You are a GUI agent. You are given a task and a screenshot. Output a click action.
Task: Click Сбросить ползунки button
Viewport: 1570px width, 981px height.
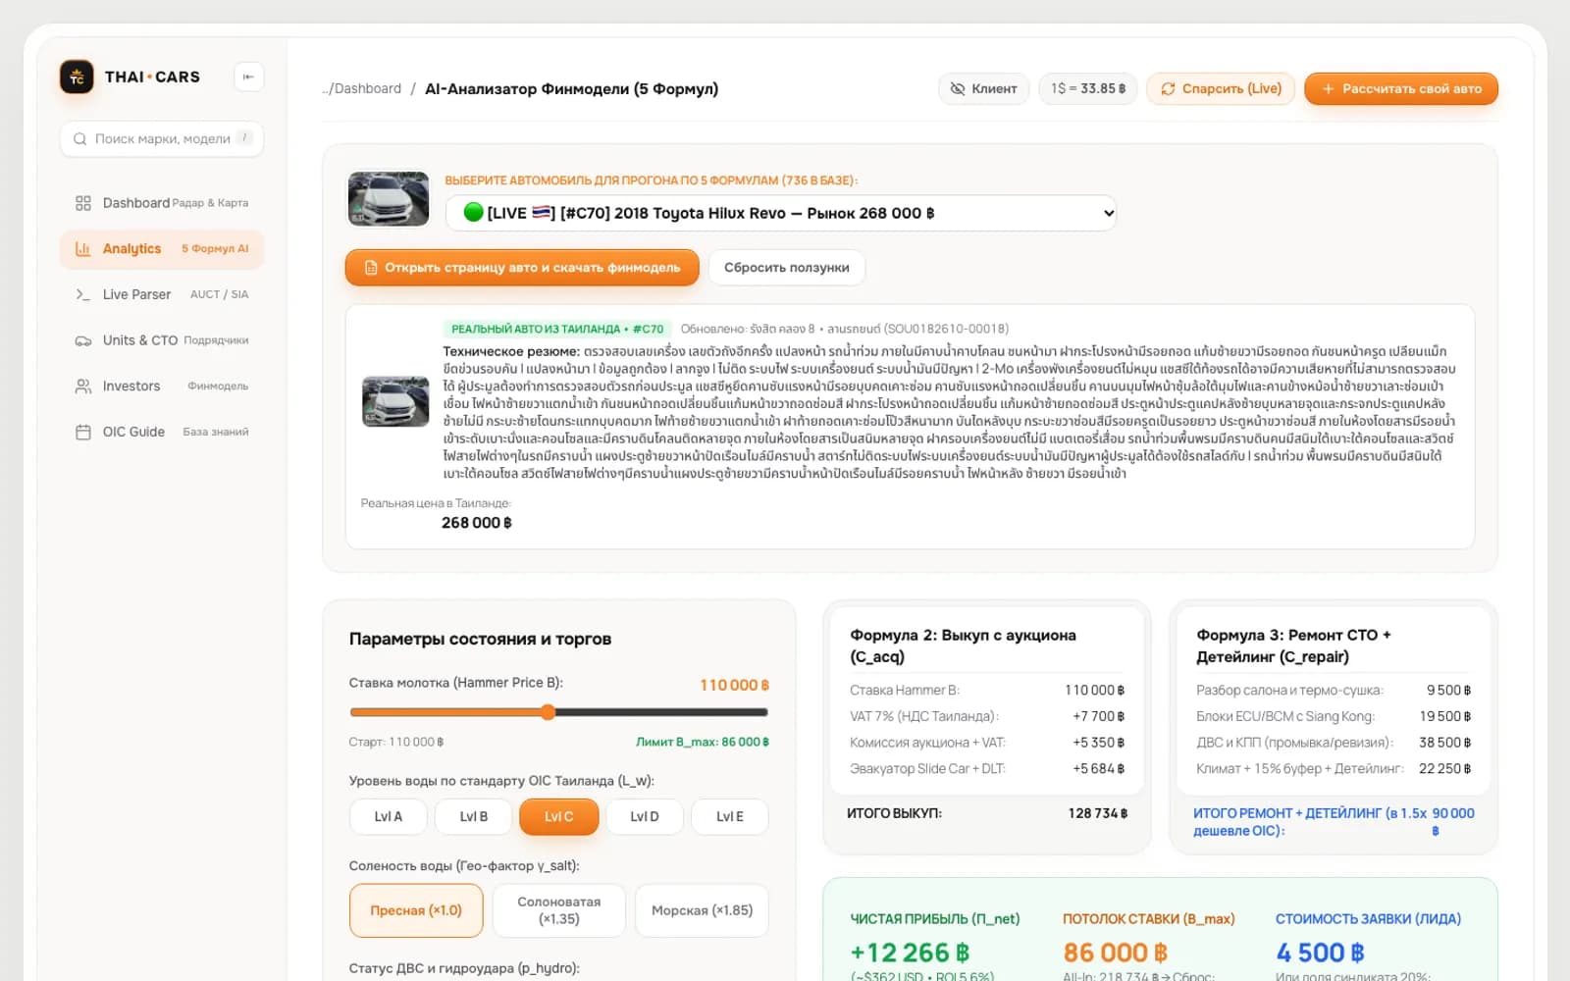(787, 268)
